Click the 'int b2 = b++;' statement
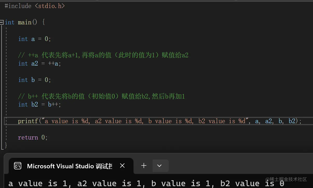This screenshot has height=188, width=313. (x=39, y=105)
